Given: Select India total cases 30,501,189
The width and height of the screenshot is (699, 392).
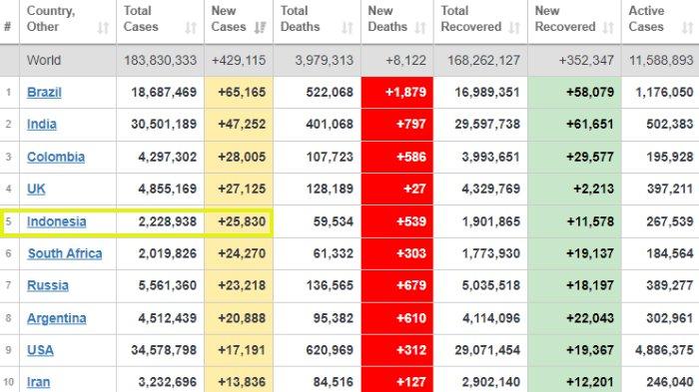Looking at the screenshot, I should (164, 124).
